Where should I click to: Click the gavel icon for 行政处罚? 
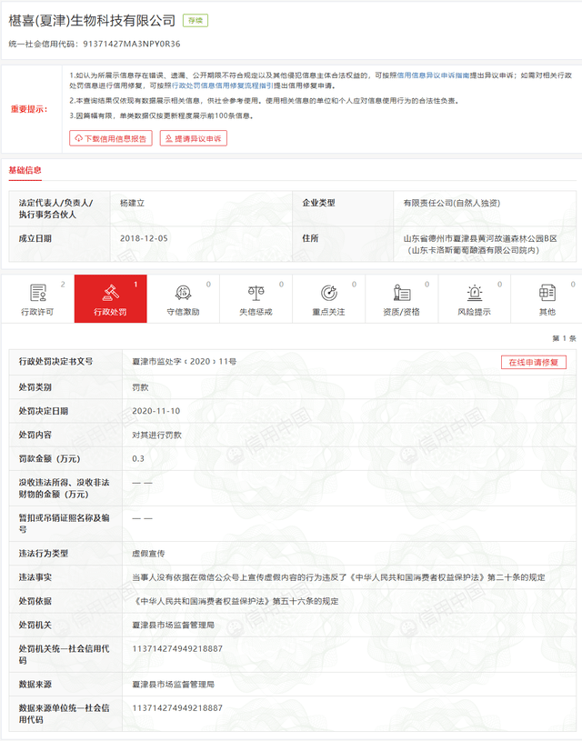pos(110,293)
